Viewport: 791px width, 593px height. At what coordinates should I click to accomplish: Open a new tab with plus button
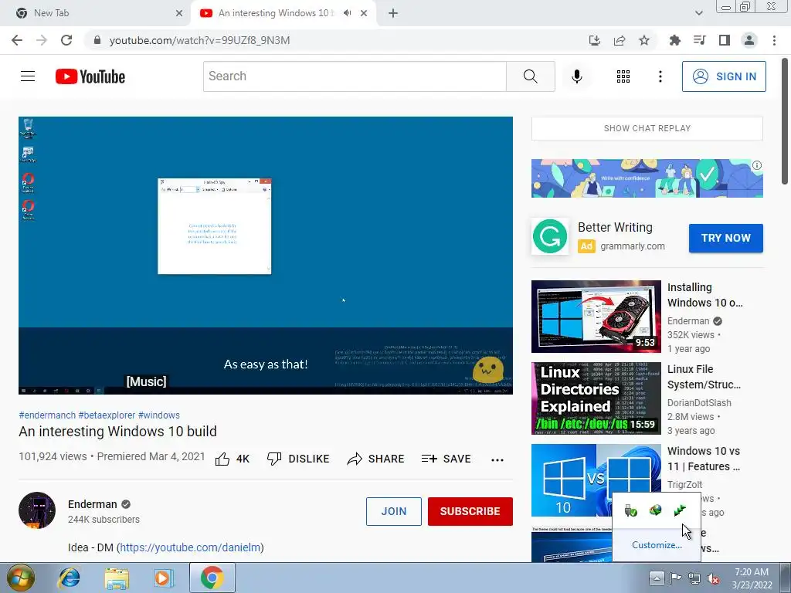click(x=393, y=13)
